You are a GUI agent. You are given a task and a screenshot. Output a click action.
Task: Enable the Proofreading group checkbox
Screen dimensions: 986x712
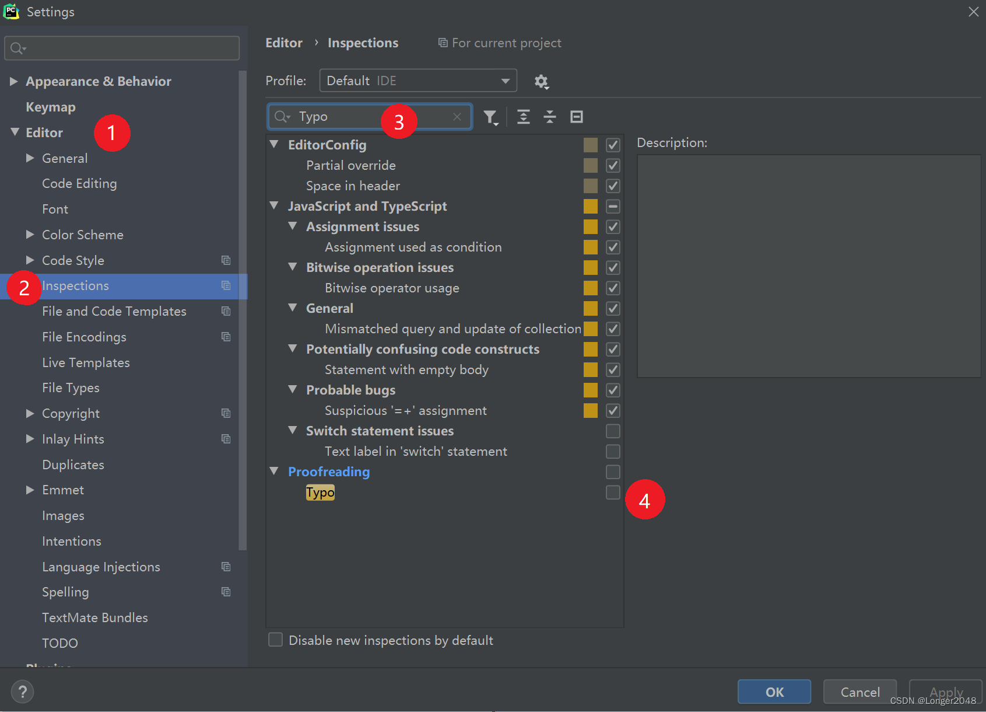613,472
